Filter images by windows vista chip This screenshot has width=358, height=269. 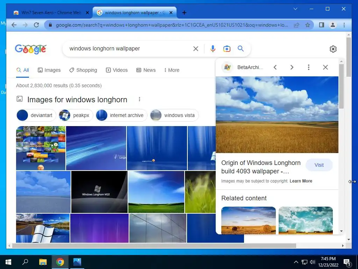(x=174, y=115)
